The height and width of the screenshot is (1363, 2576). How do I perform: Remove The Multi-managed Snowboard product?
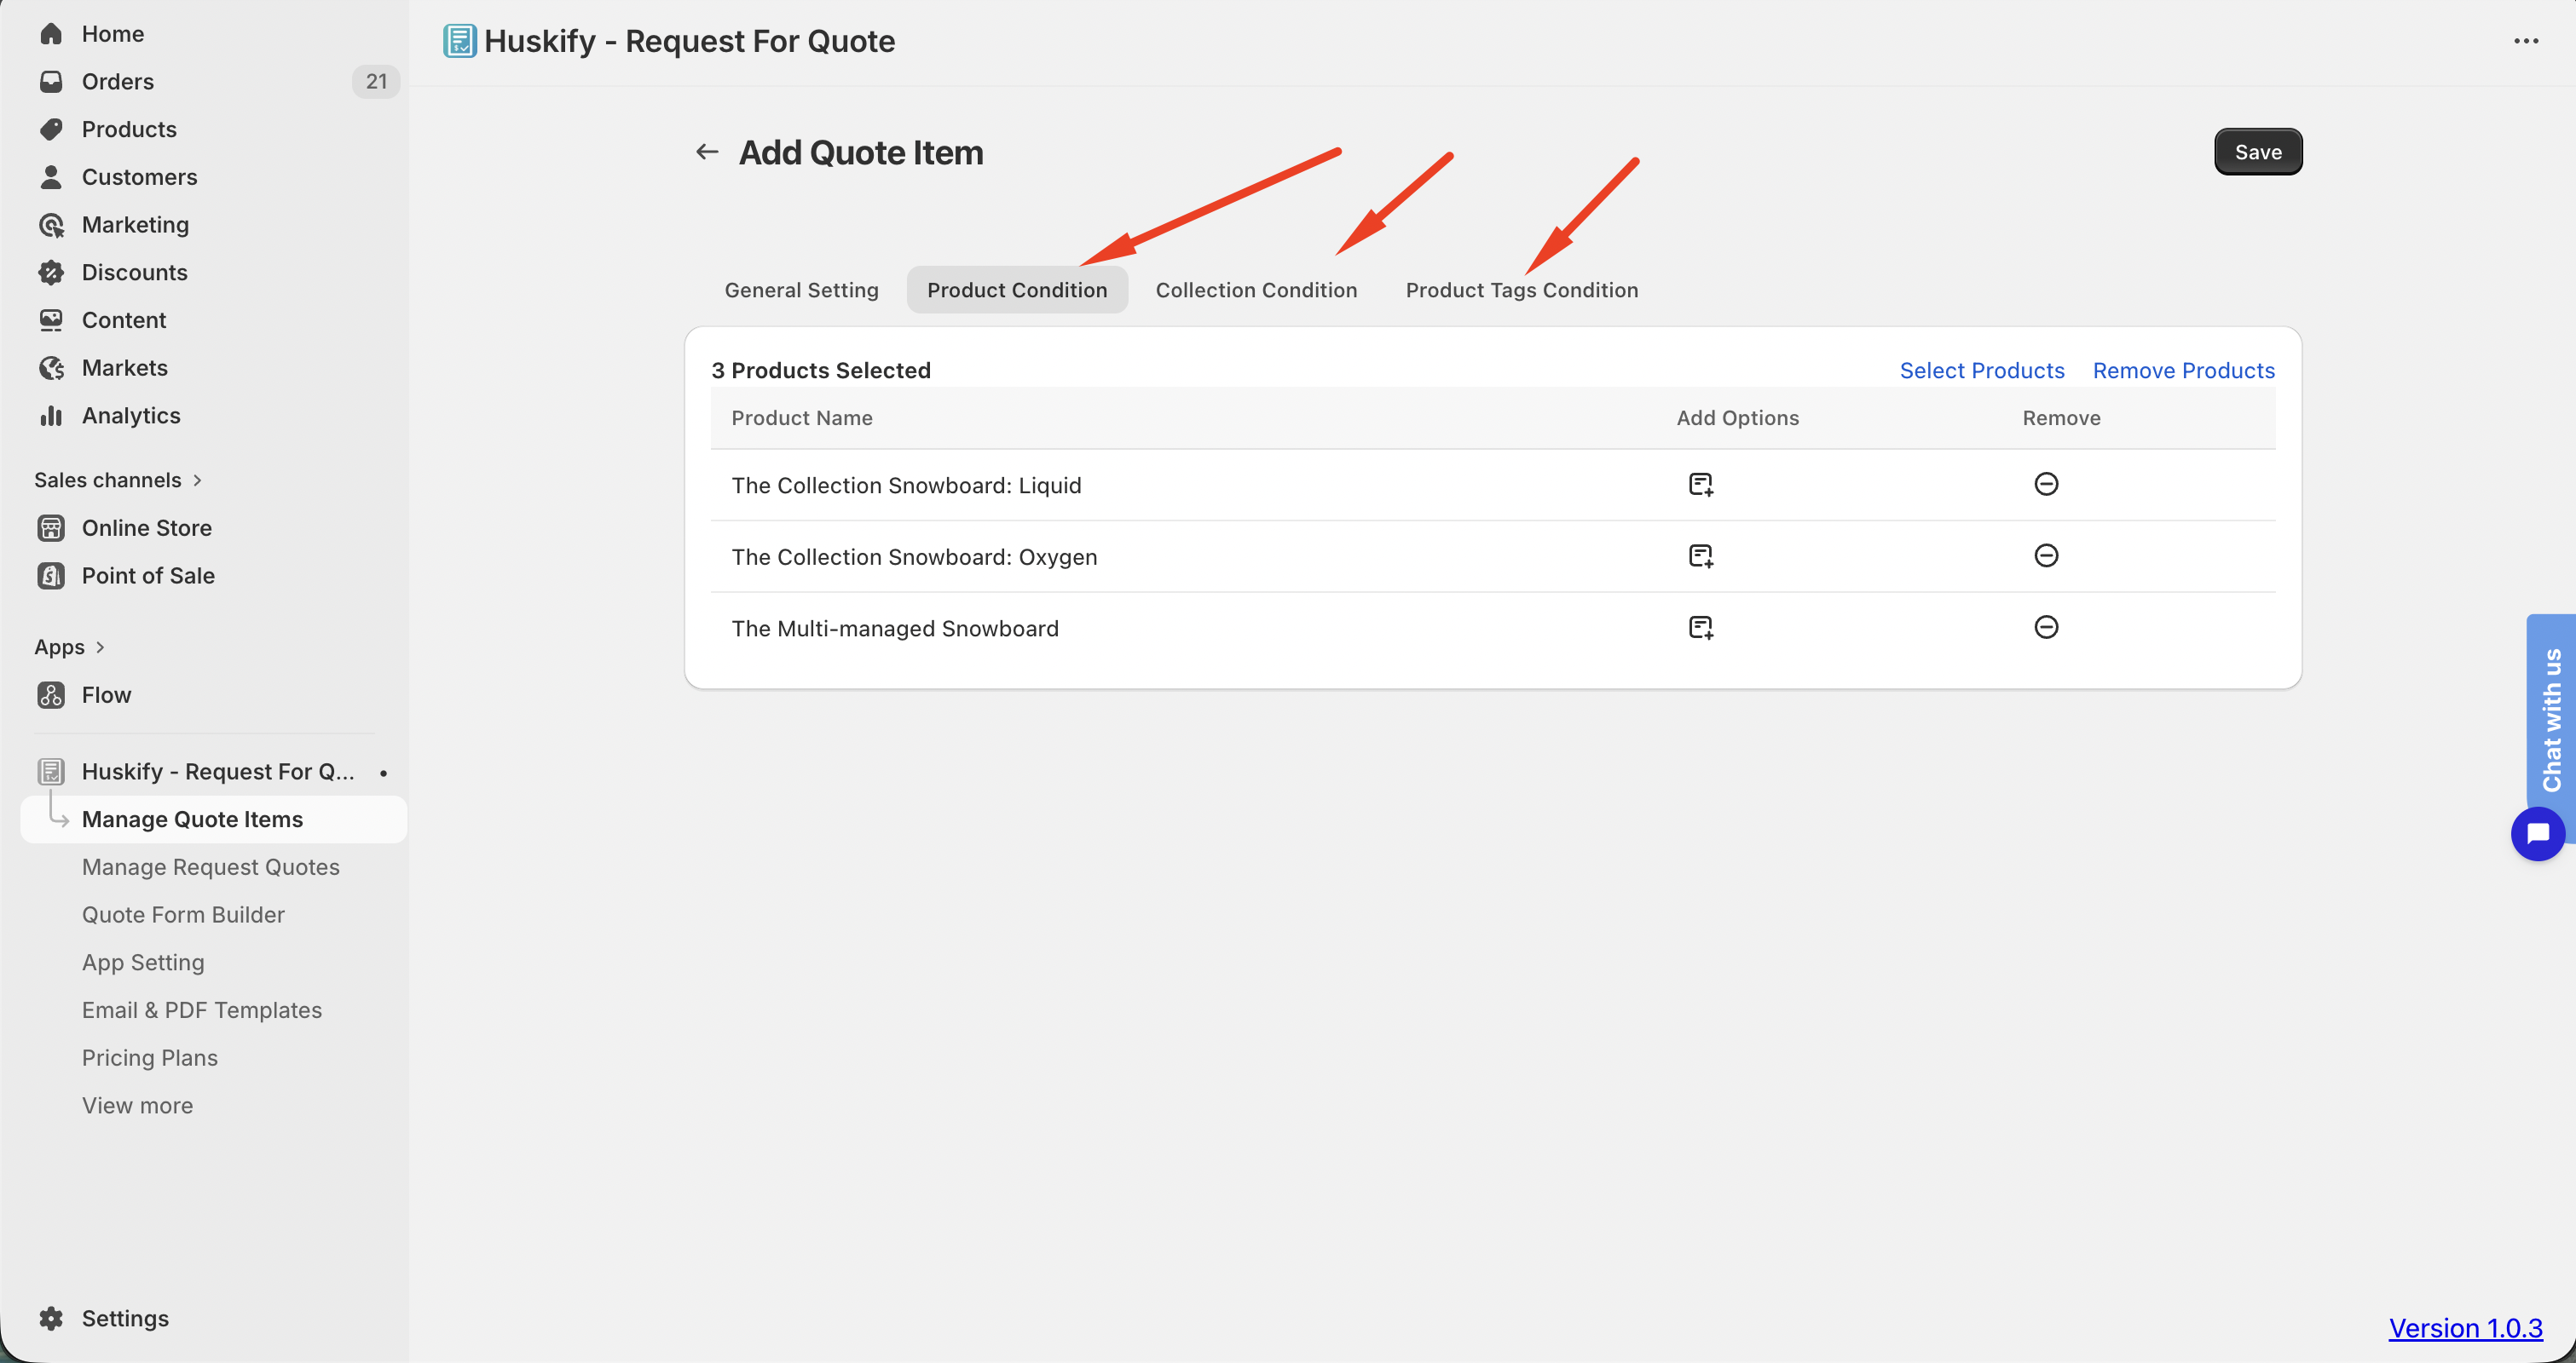(2046, 628)
